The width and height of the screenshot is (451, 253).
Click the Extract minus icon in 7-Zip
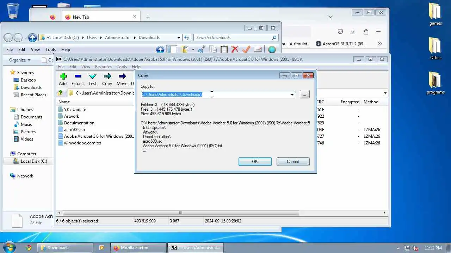(78, 76)
